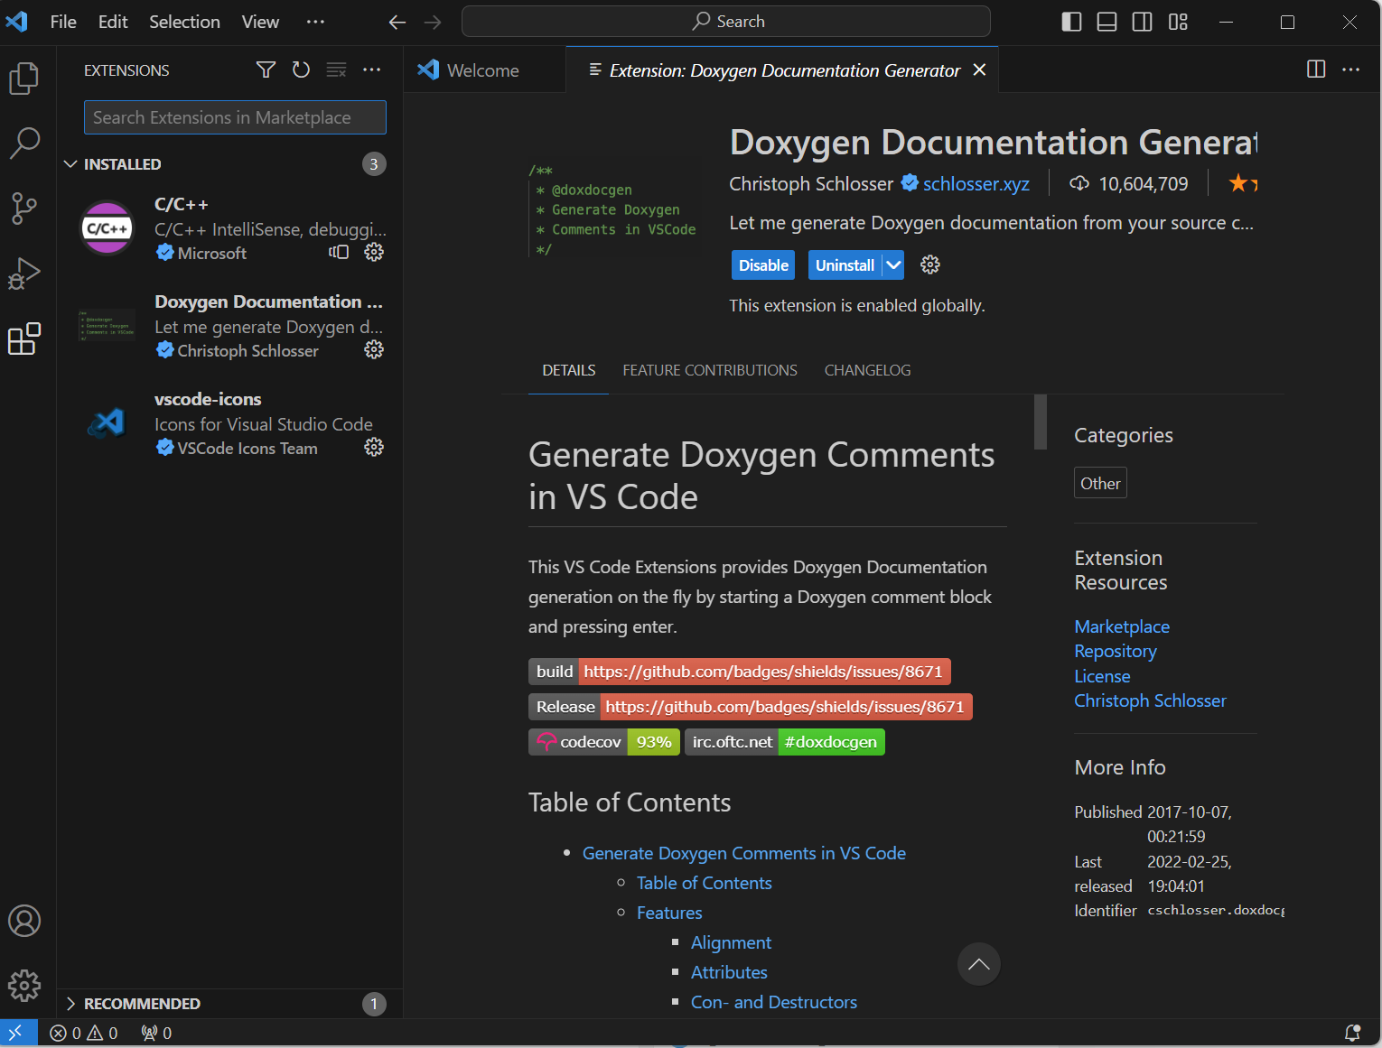
Task: Open Uninstall dropdown arrow
Action: tap(893, 264)
